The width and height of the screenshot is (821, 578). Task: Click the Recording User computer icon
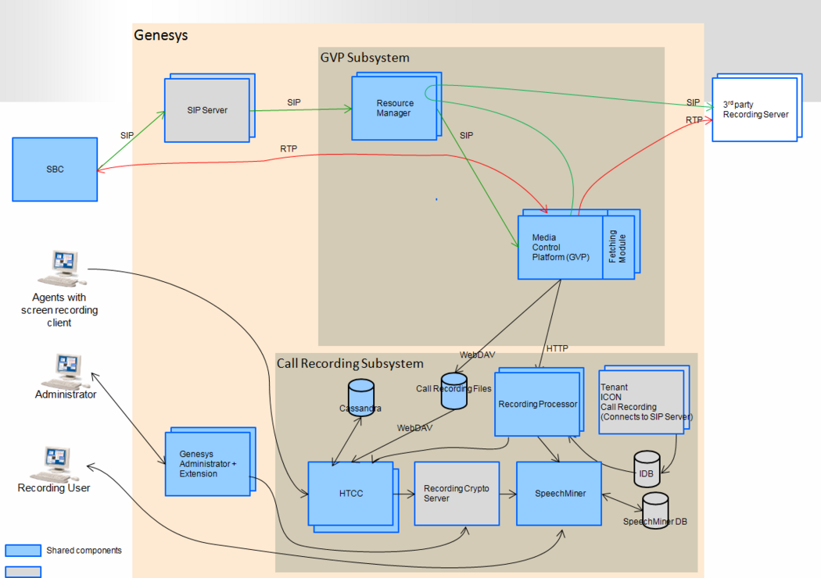(55, 464)
